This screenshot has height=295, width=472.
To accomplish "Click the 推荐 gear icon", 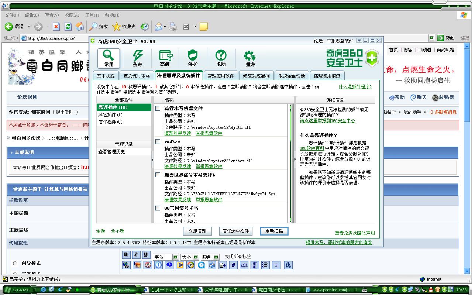I will pyautogui.click(x=250, y=58).
